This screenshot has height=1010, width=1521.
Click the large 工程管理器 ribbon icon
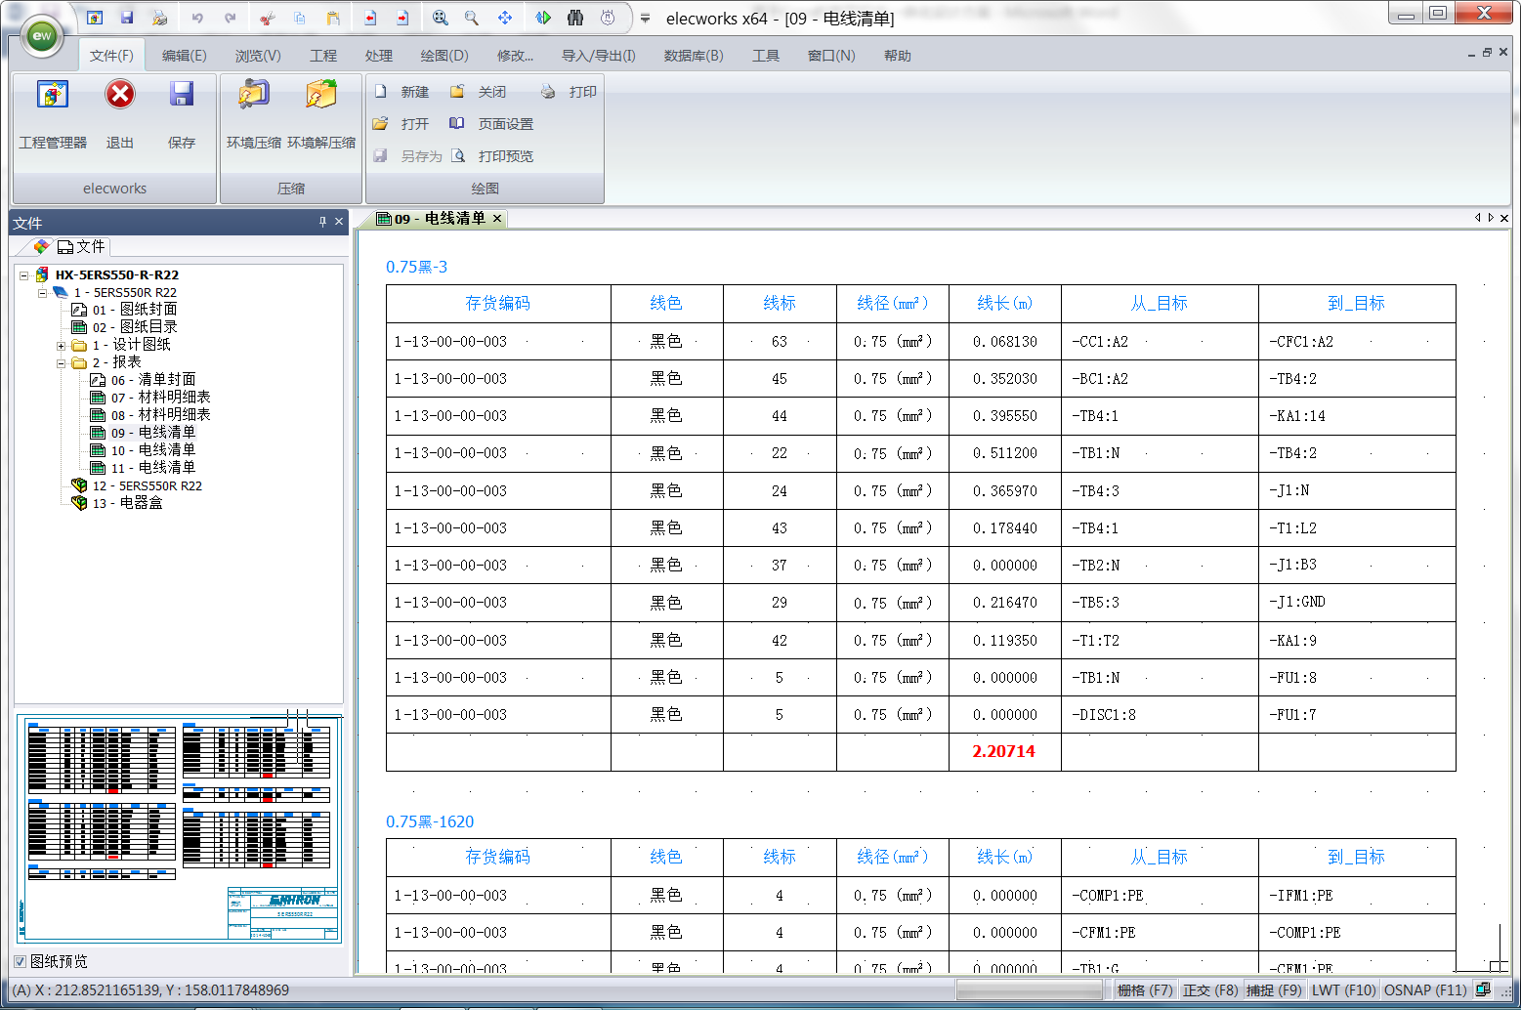tap(53, 96)
